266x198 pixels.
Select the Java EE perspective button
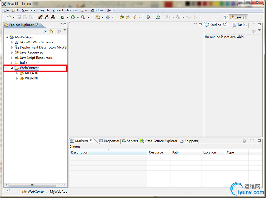[238, 18]
